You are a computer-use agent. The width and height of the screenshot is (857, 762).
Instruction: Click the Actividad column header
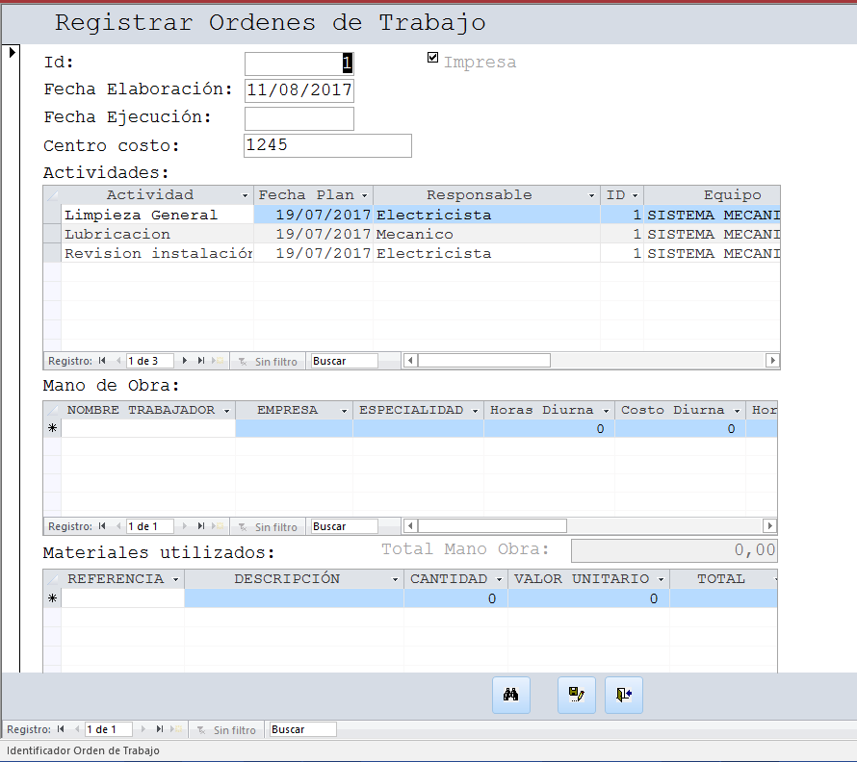[x=149, y=195]
